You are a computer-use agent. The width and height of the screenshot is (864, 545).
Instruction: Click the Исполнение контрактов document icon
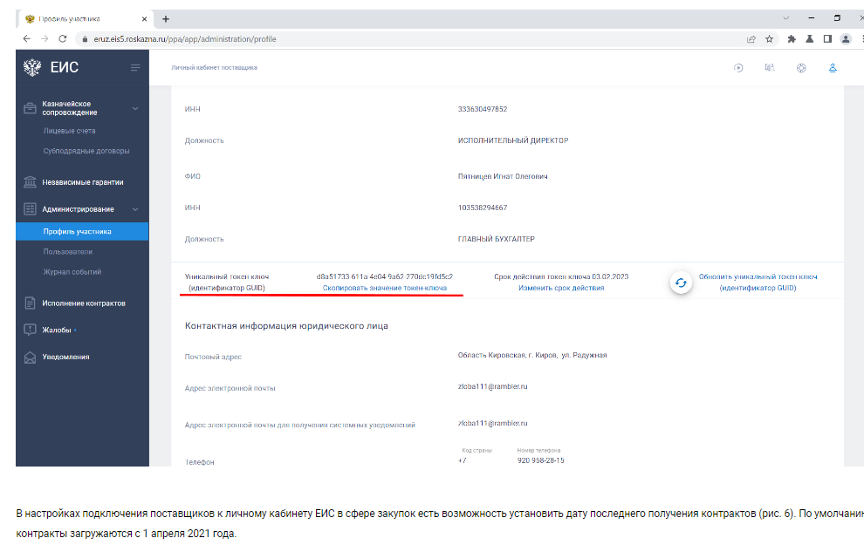(x=31, y=303)
